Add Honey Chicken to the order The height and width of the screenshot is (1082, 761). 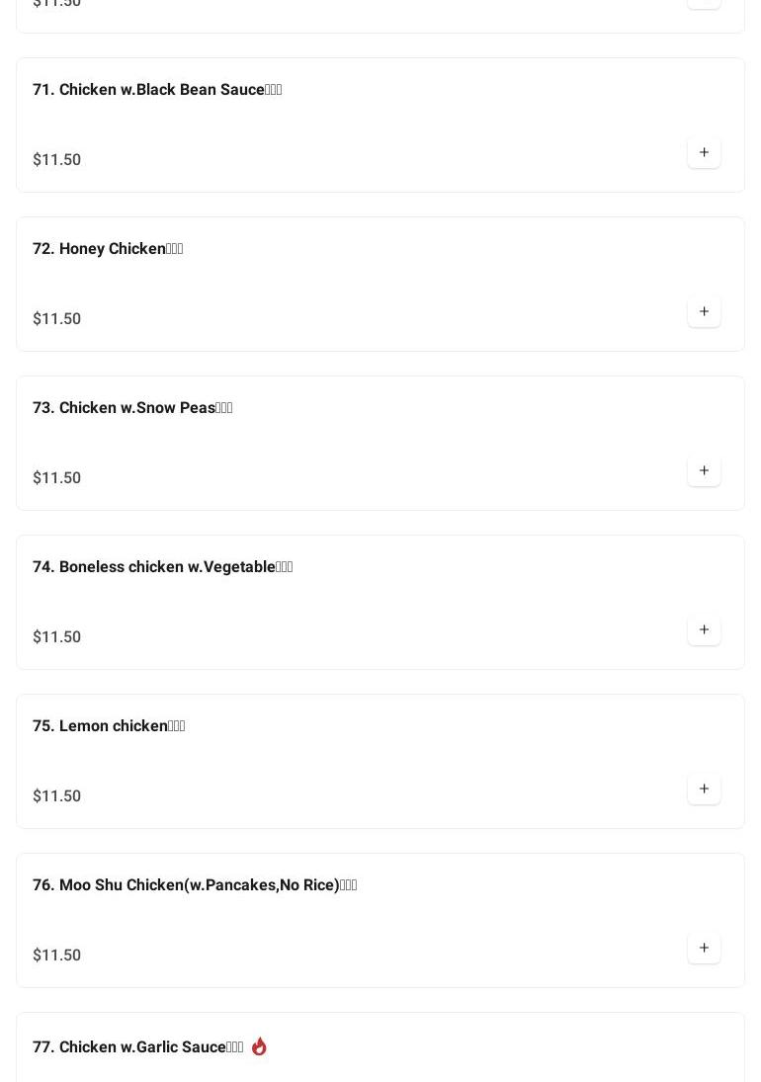pyautogui.click(x=704, y=312)
